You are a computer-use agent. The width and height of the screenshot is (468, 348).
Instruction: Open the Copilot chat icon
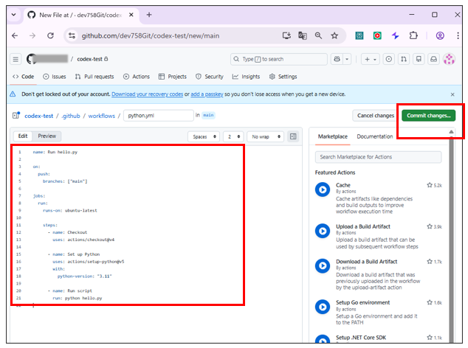[337, 59]
